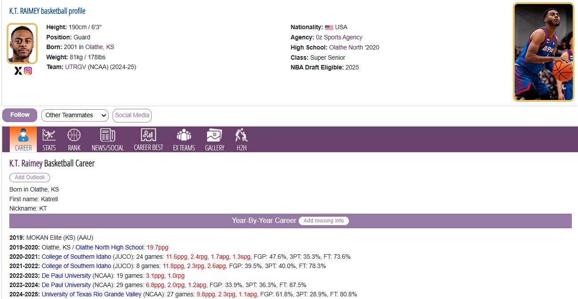Select the Career tab icon

click(x=23, y=134)
